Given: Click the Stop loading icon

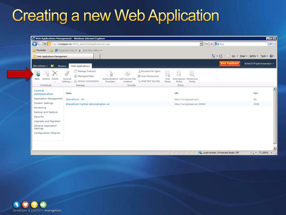Looking at the screenshot, I should [x=212, y=44].
